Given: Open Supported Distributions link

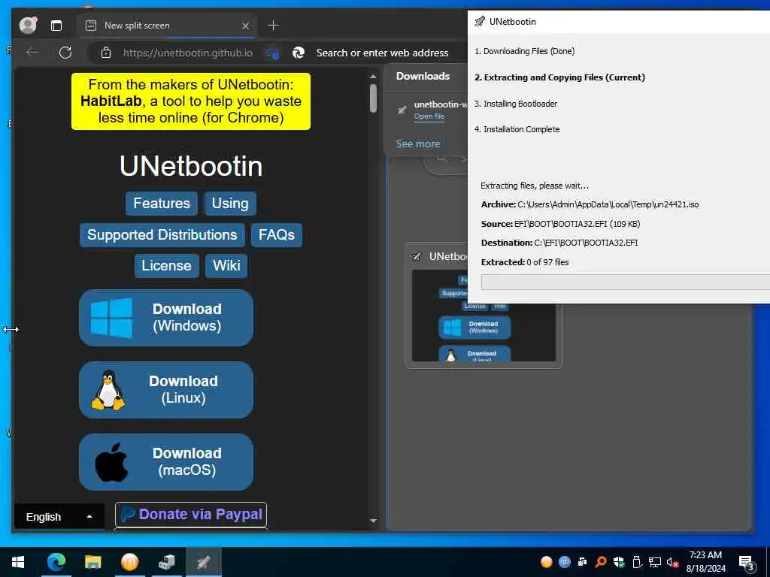Looking at the screenshot, I should pyautogui.click(x=162, y=234).
